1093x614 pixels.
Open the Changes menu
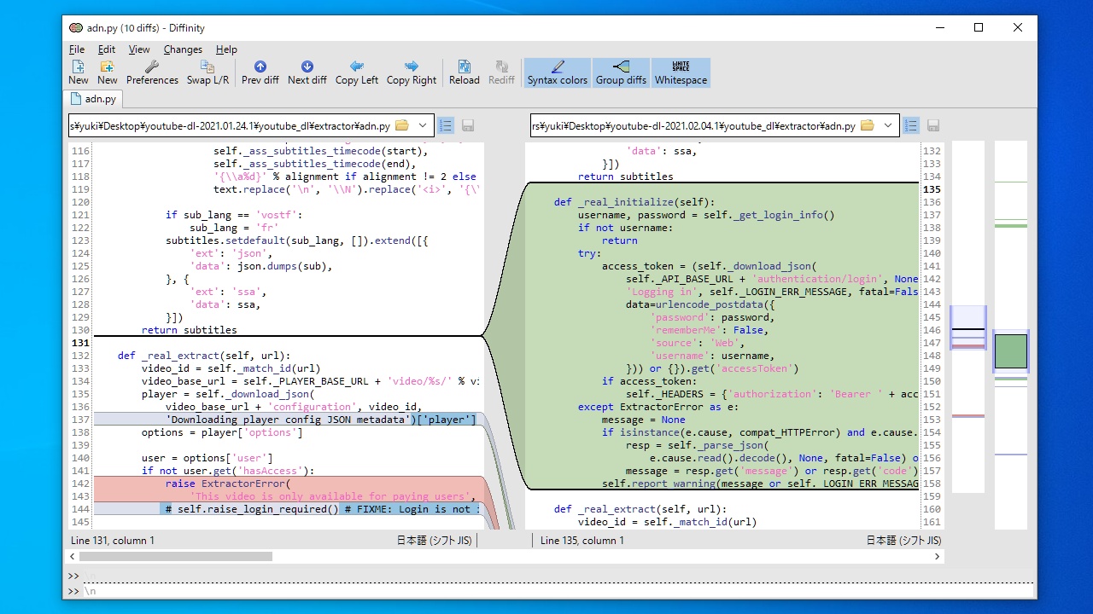pyautogui.click(x=183, y=49)
